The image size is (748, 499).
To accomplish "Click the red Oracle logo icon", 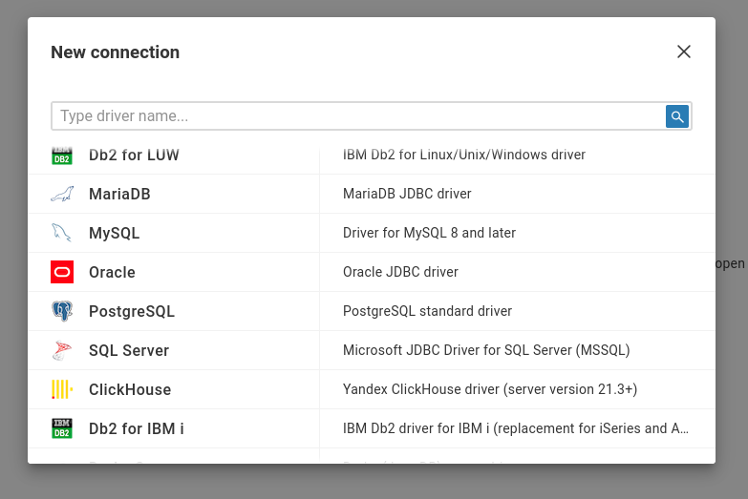I will coord(62,272).
